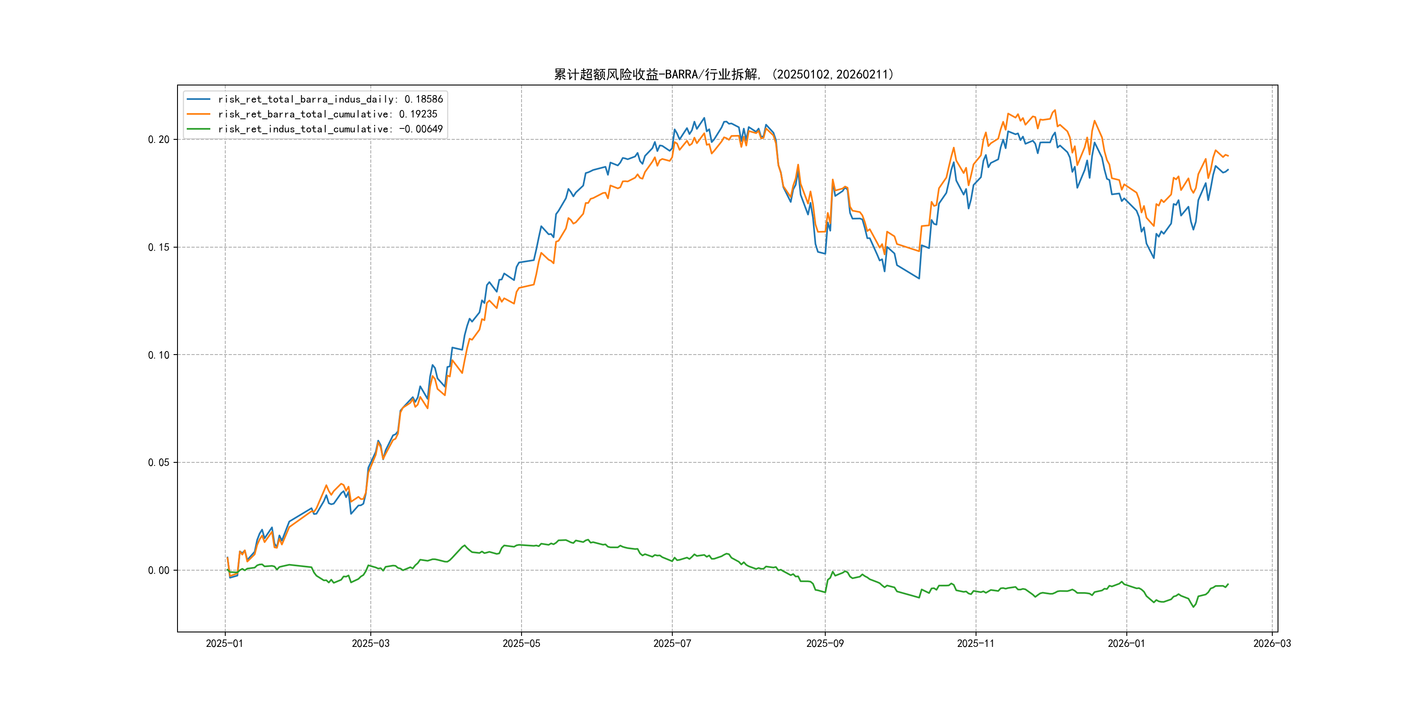Click the blue line swatch in legend
The width and height of the screenshot is (1420, 710).
click(x=199, y=99)
